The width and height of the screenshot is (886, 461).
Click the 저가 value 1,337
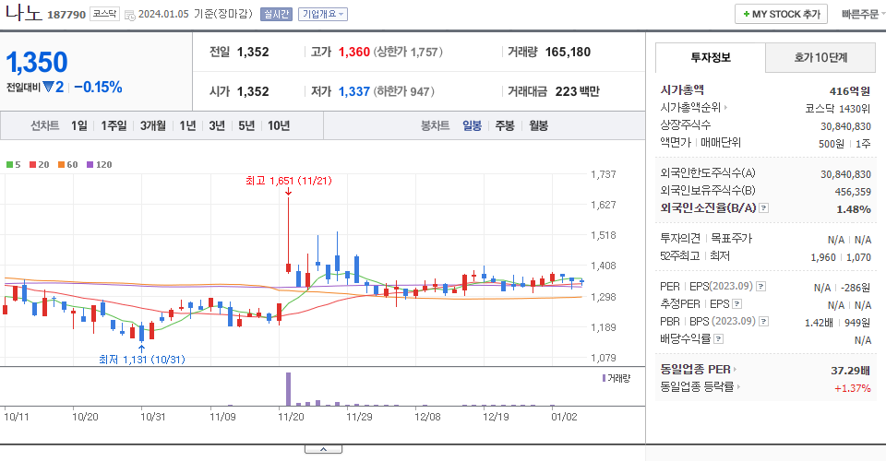354,91
